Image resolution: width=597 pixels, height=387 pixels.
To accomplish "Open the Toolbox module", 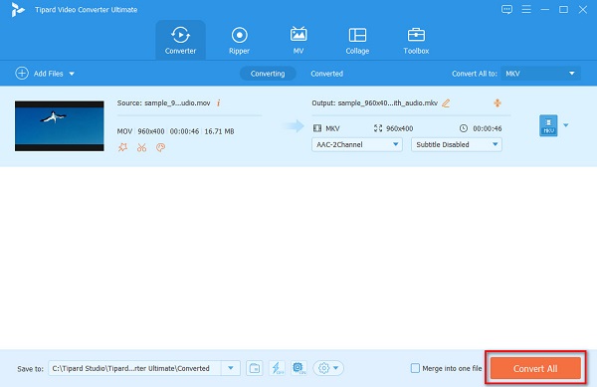I will [416, 41].
